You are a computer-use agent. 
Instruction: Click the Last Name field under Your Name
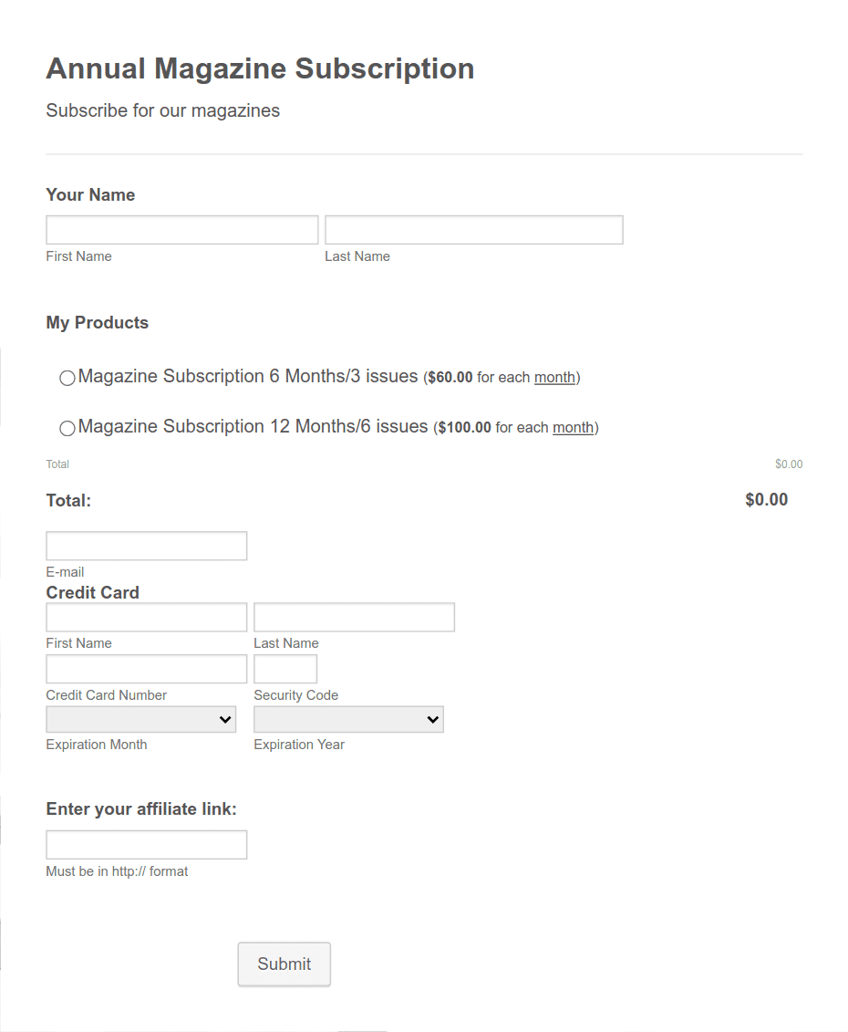473,229
